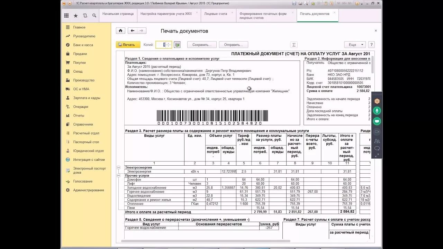Add to favorites via title bar star icon

[x=313, y=3]
